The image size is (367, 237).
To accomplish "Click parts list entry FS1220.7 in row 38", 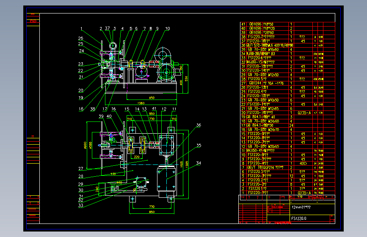I will pyautogui.click(x=261, y=37).
